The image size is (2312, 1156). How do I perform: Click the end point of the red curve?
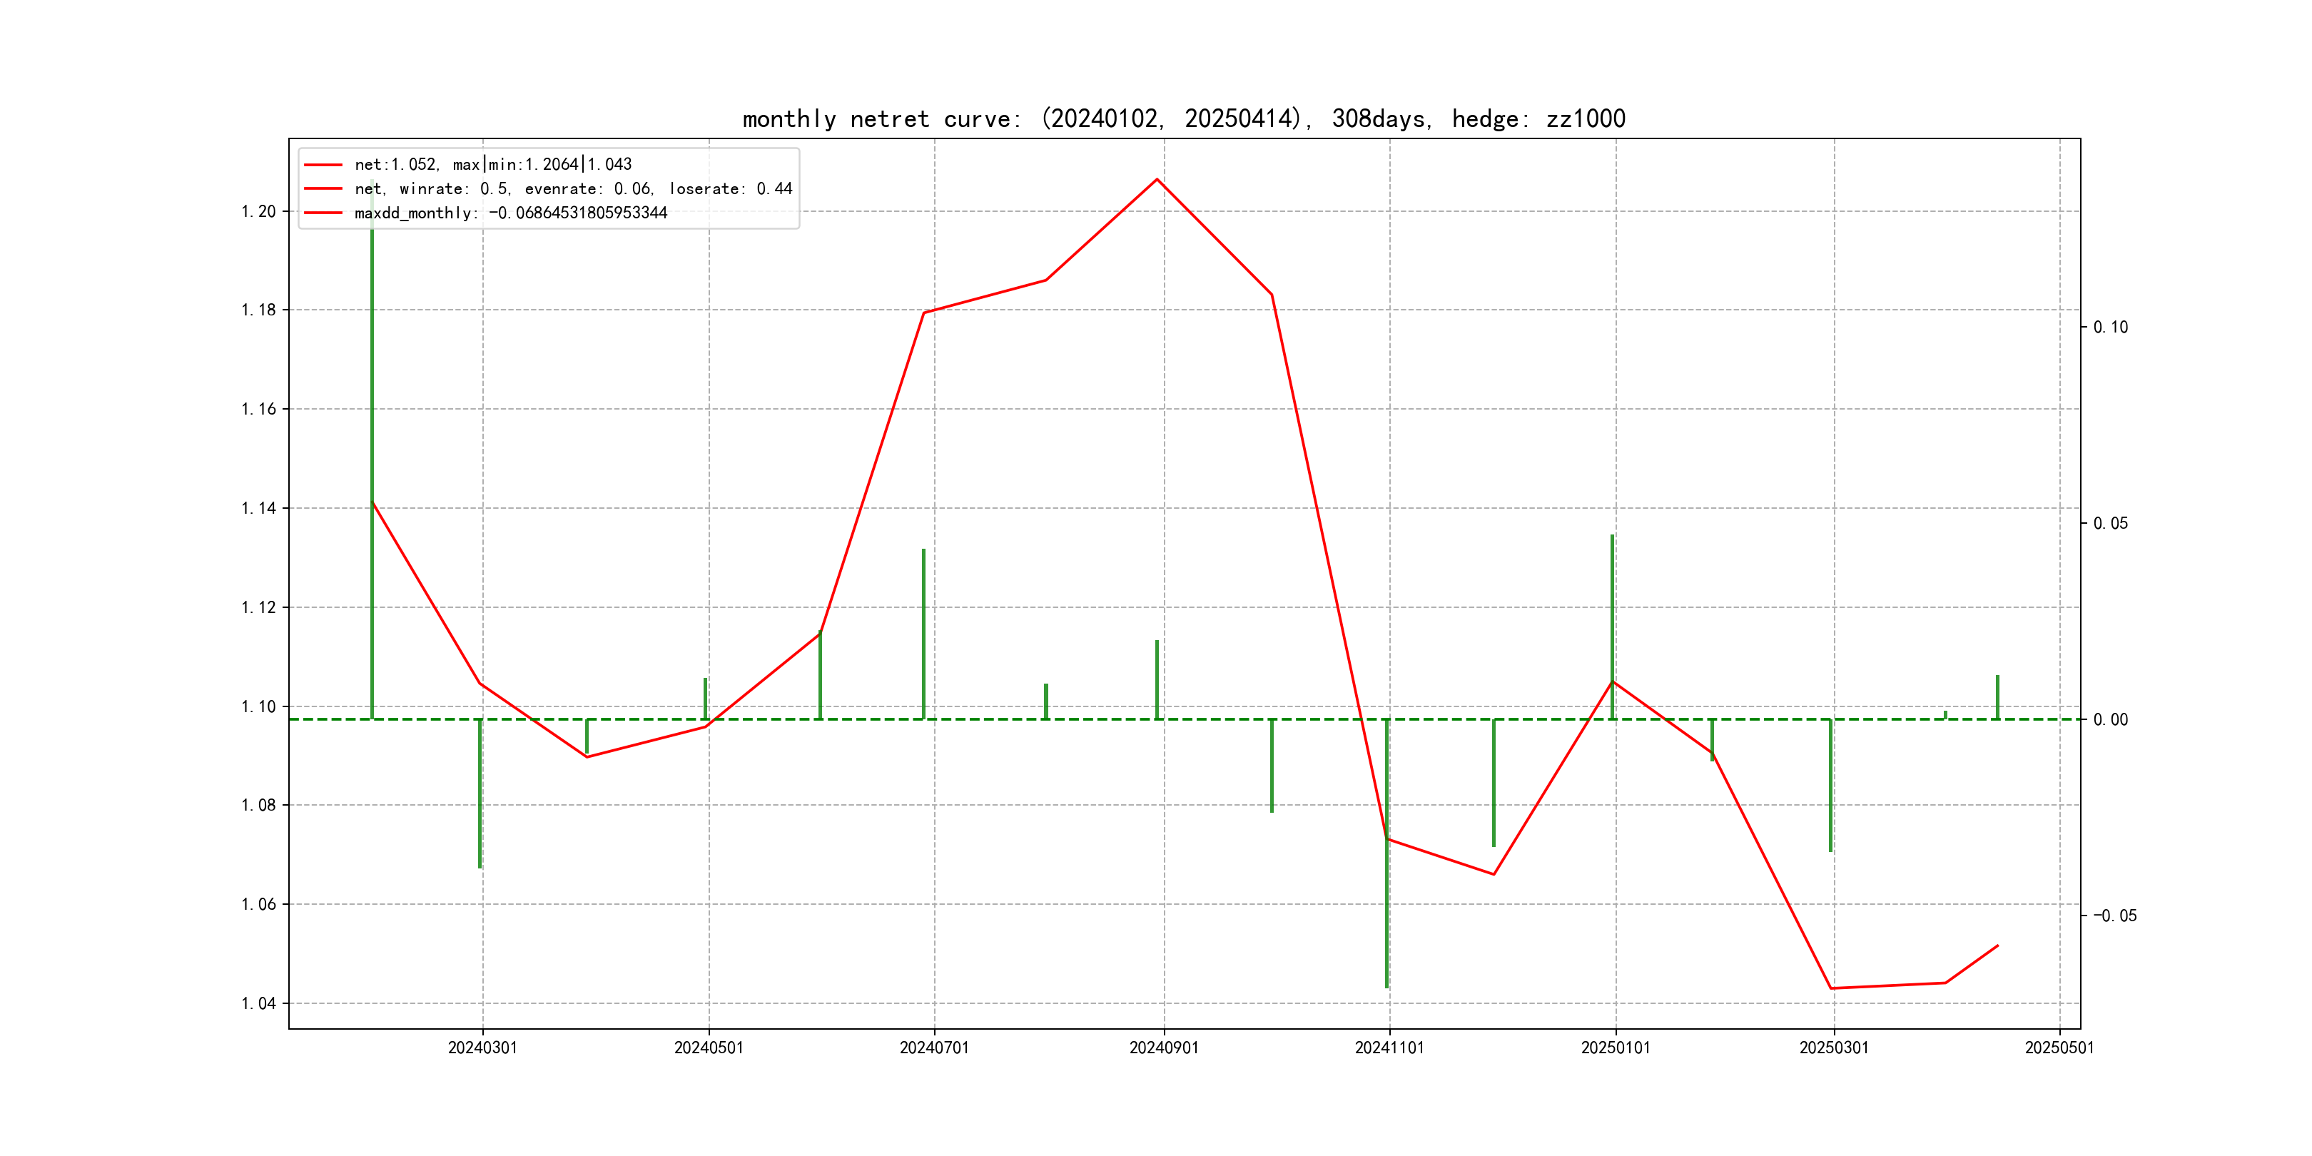pos(1998,945)
